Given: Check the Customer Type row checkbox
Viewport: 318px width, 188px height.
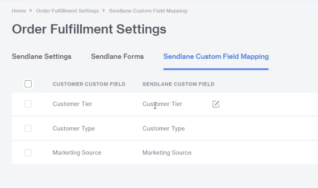Looking at the screenshot, I should pos(28,128).
